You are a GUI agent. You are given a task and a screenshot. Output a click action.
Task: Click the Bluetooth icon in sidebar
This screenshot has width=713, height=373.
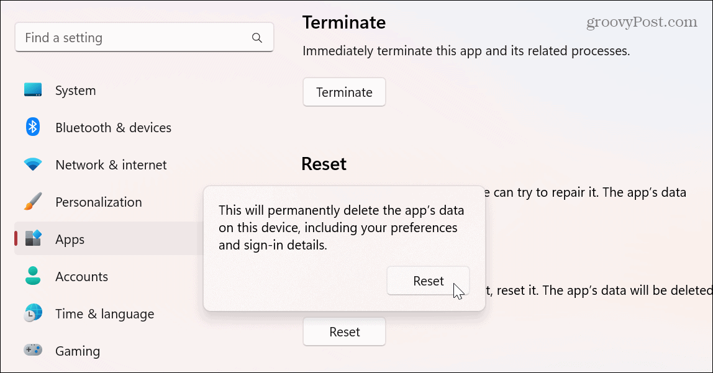33,127
